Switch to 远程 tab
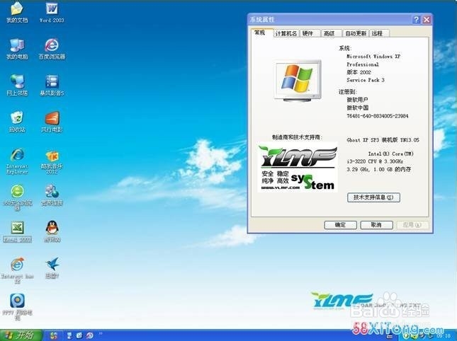This screenshot has width=457, height=341. [379, 33]
